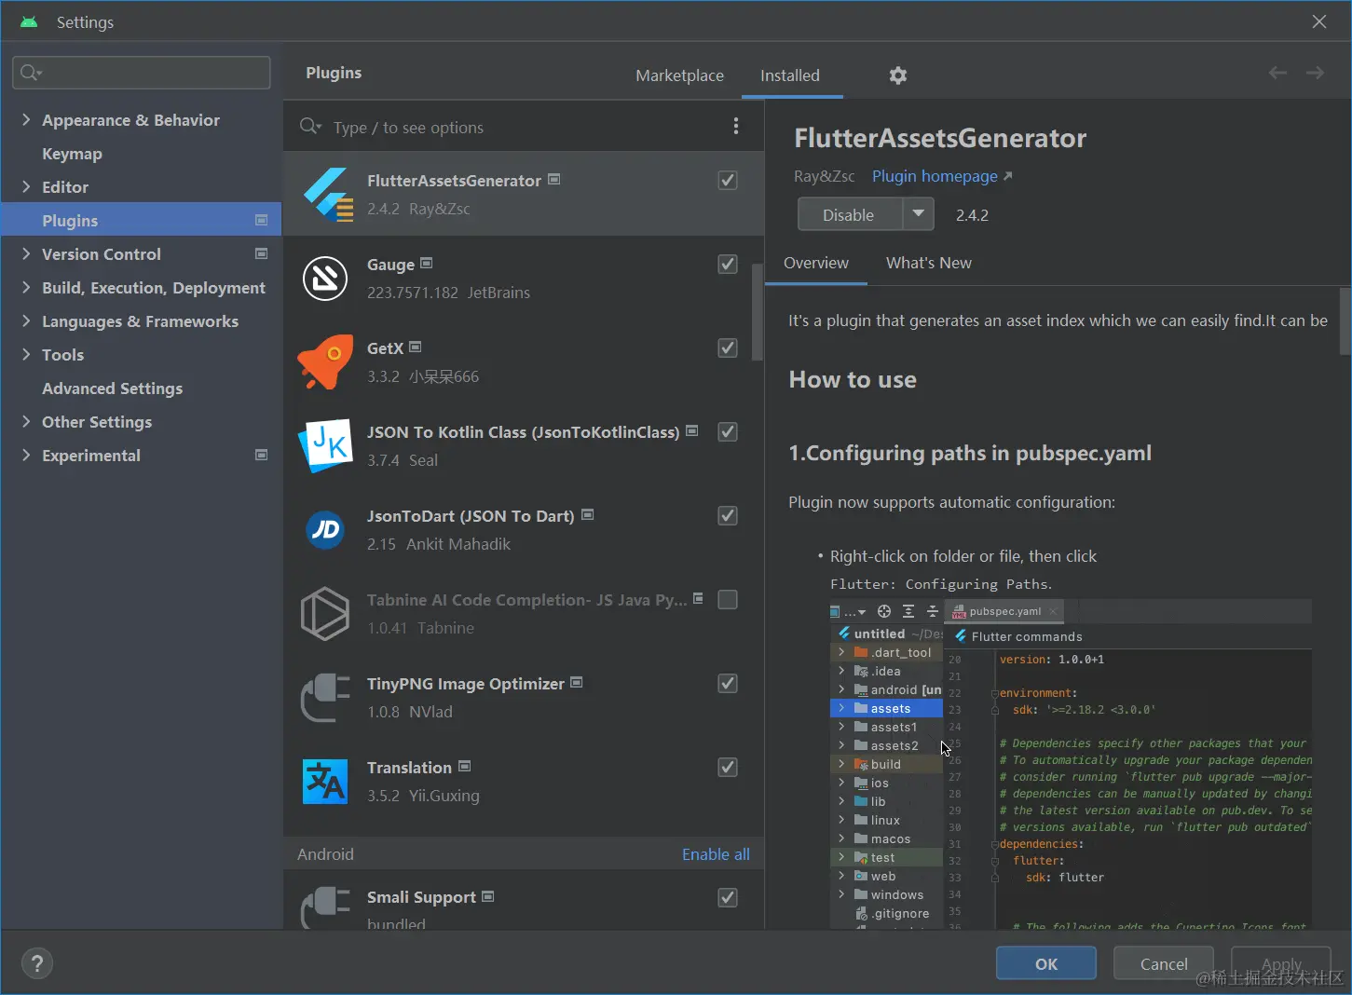Screen dimensions: 1352x995
Task: Click the plugin list search magnifier icon
Action: [x=310, y=126]
